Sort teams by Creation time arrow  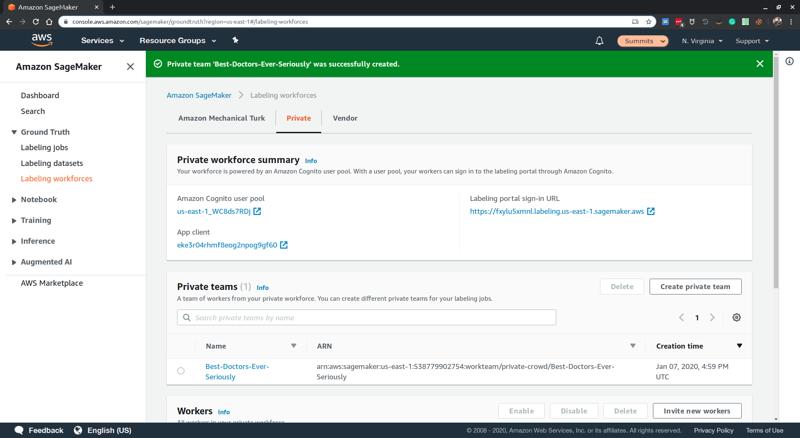tap(740, 346)
